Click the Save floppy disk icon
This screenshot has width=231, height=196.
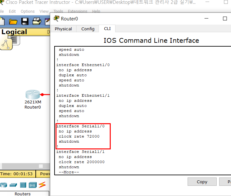tap(25, 21)
